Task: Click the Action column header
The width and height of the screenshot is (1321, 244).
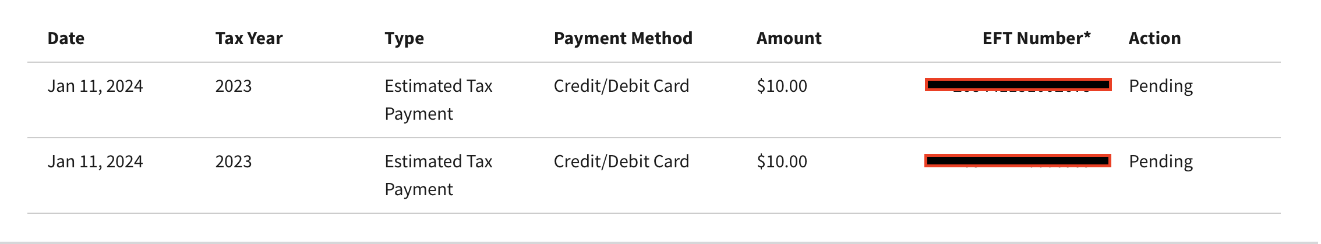Action: coord(1154,38)
